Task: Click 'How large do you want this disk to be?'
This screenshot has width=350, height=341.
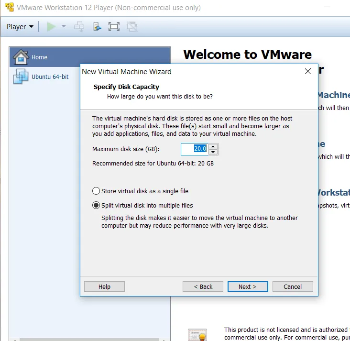Action: coord(160,97)
